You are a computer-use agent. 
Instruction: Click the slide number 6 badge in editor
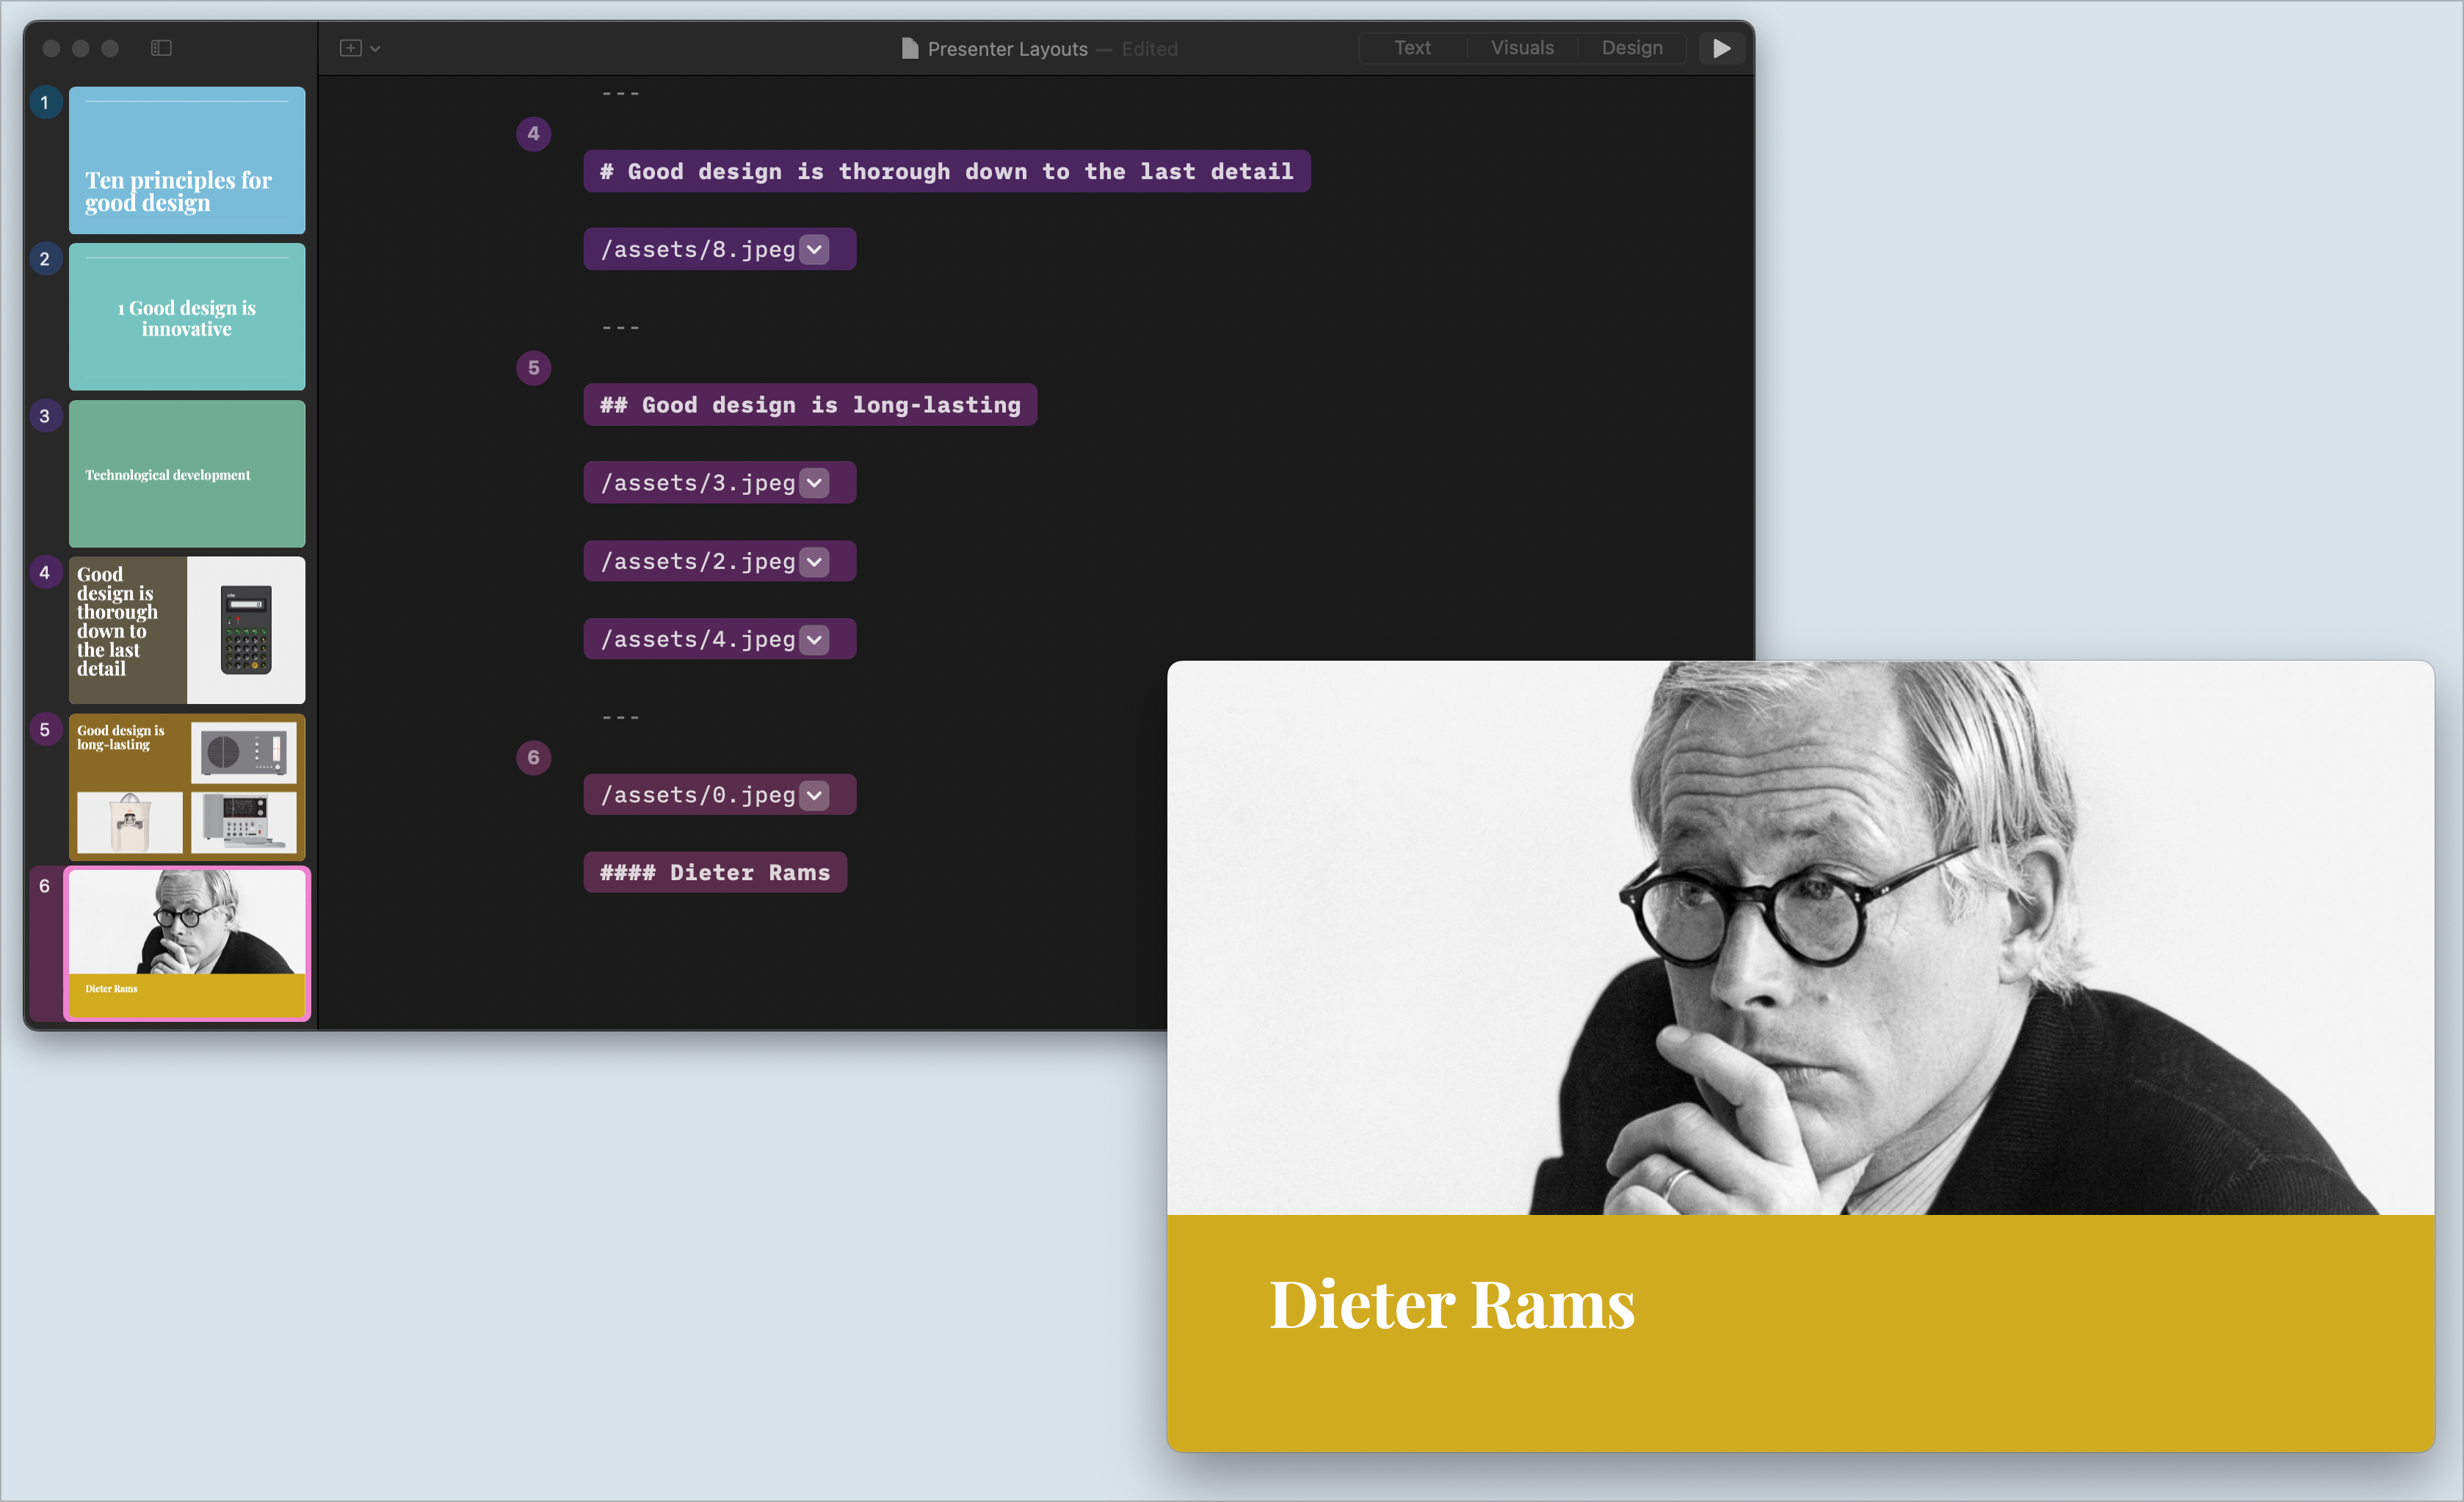pyautogui.click(x=533, y=757)
